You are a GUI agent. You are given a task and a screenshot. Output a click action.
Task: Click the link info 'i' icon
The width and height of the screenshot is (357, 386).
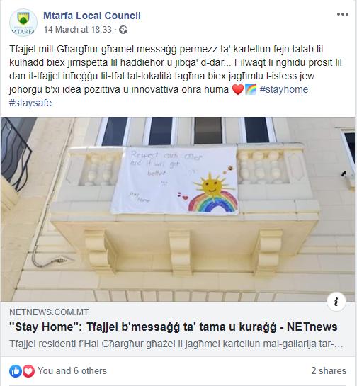tap(336, 301)
